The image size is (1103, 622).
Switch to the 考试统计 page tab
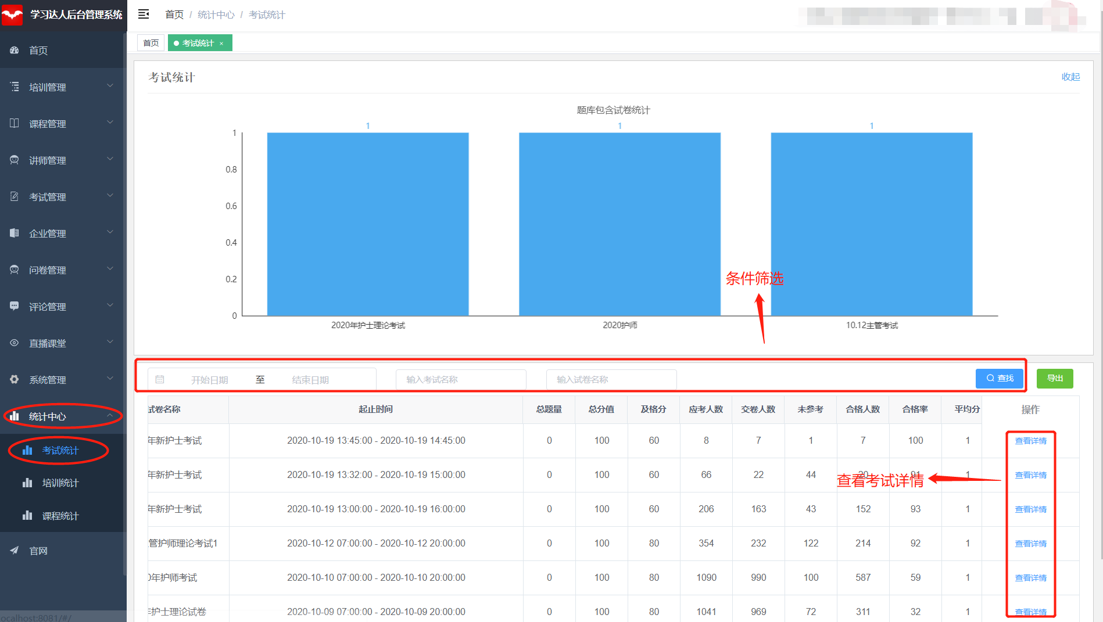click(x=200, y=43)
